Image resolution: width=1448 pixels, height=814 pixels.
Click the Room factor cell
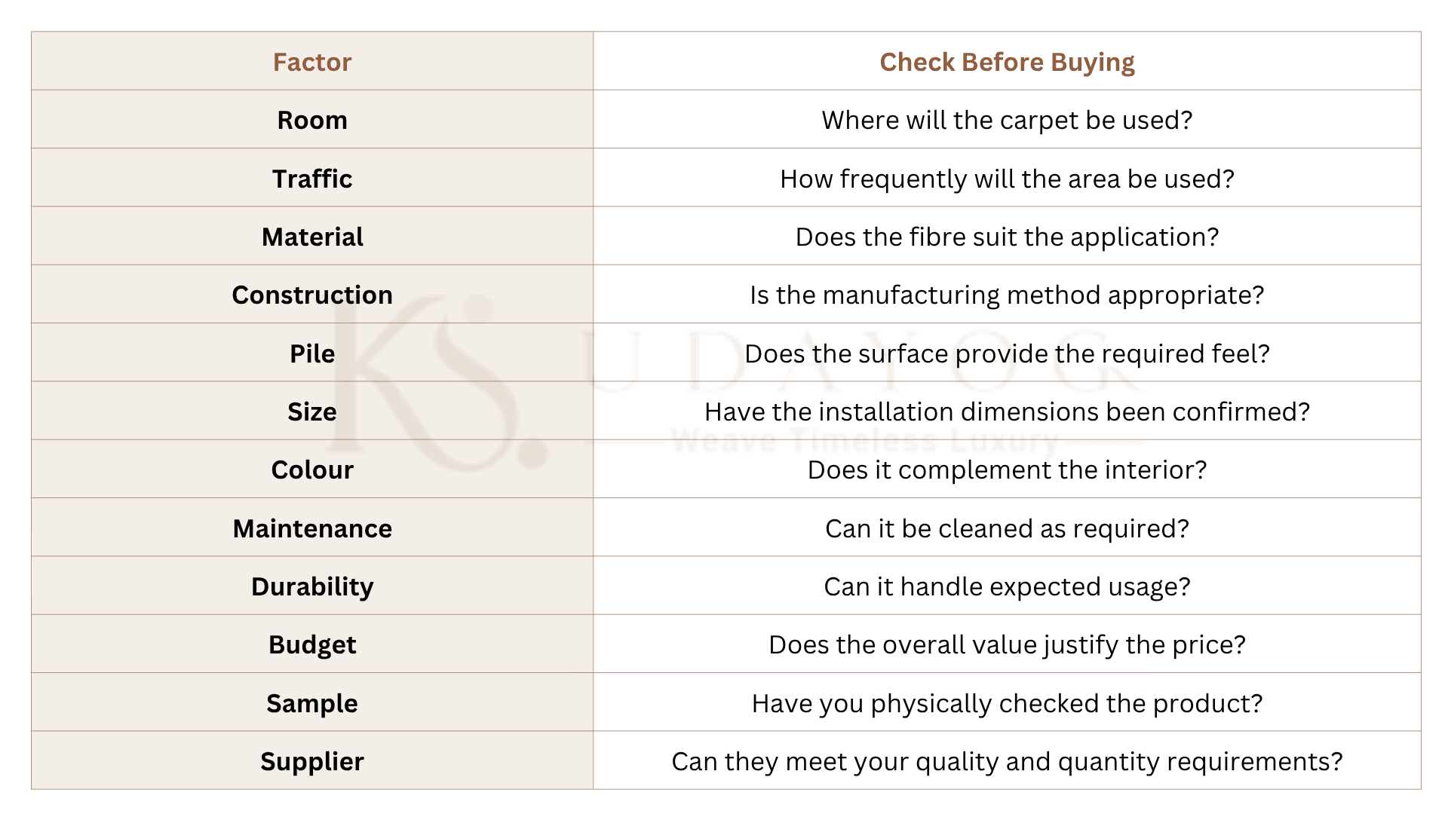tap(312, 119)
